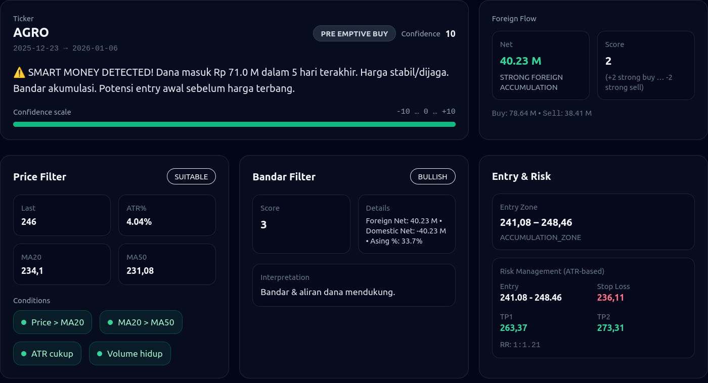This screenshot has height=383, width=708.
Task: Click the Interpretation card in Bandar Filter
Action: pos(353,285)
